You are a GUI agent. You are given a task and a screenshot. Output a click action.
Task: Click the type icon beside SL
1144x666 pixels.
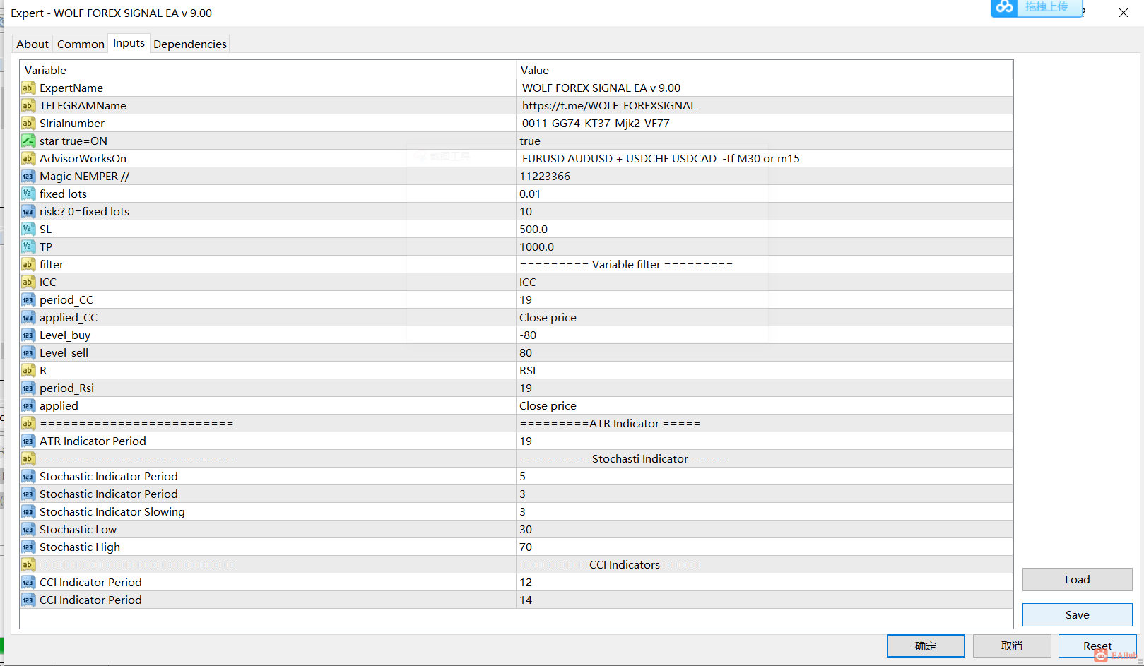coord(28,229)
